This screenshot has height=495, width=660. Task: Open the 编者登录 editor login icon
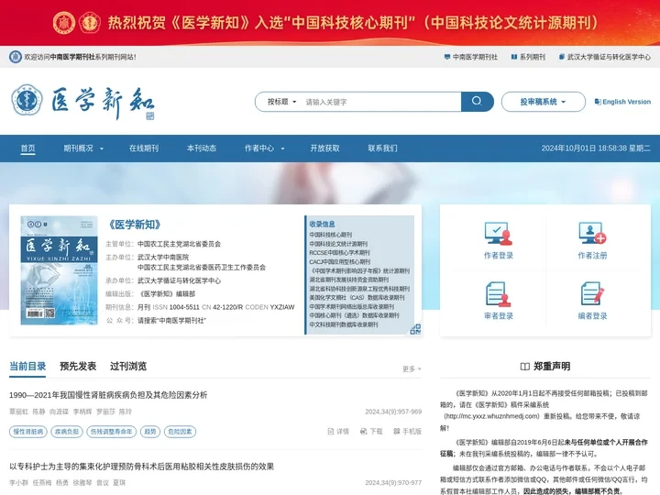click(x=592, y=294)
